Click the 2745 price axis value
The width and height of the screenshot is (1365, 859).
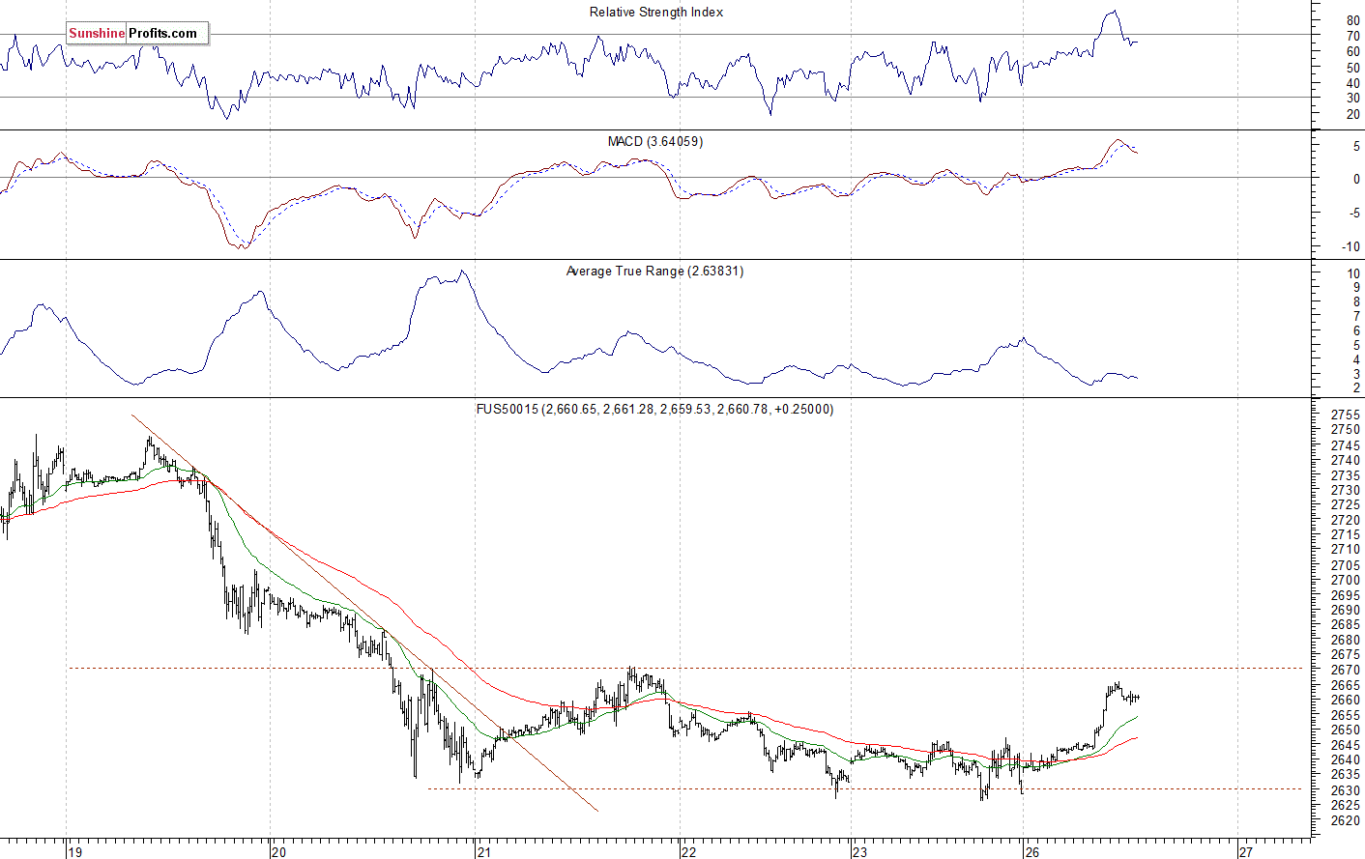pyautogui.click(x=1345, y=446)
